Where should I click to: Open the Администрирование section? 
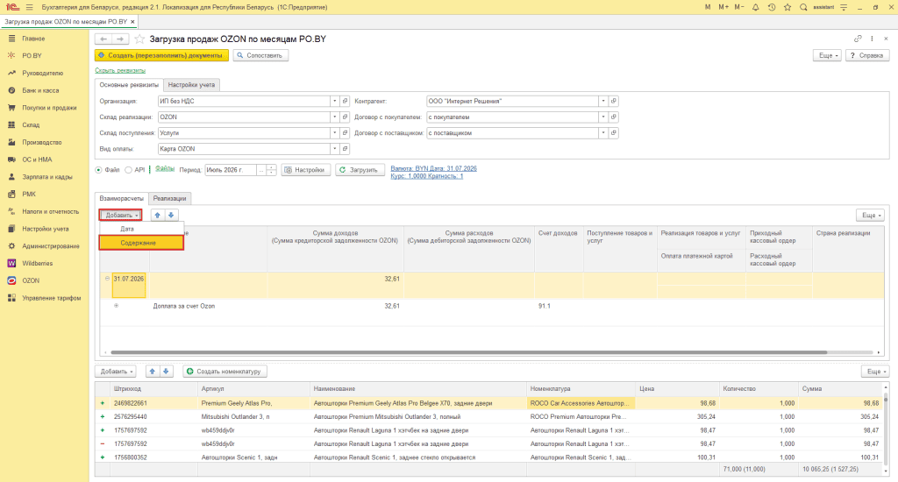(x=51, y=246)
